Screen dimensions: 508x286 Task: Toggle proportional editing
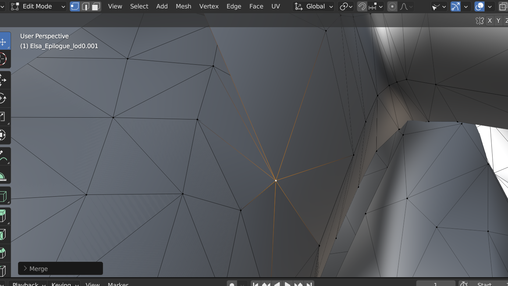tap(392, 6)
